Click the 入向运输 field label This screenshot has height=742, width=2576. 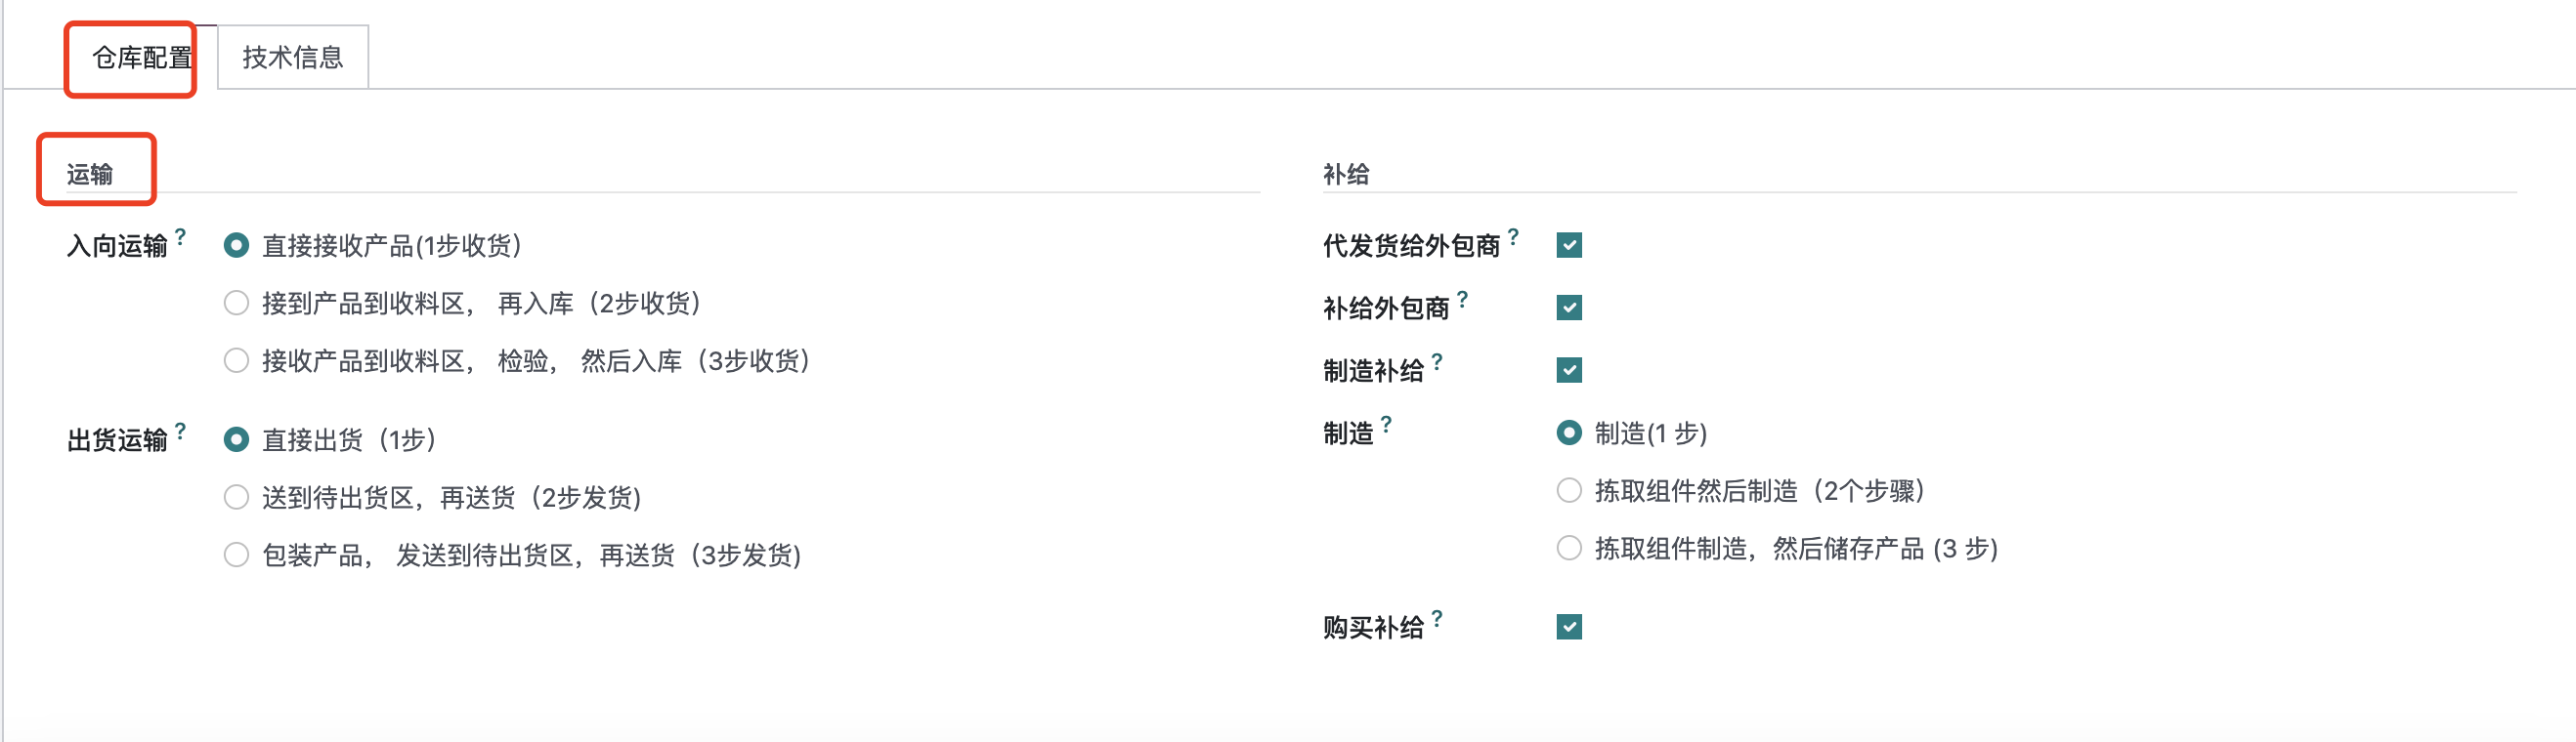tap(117, 247)
